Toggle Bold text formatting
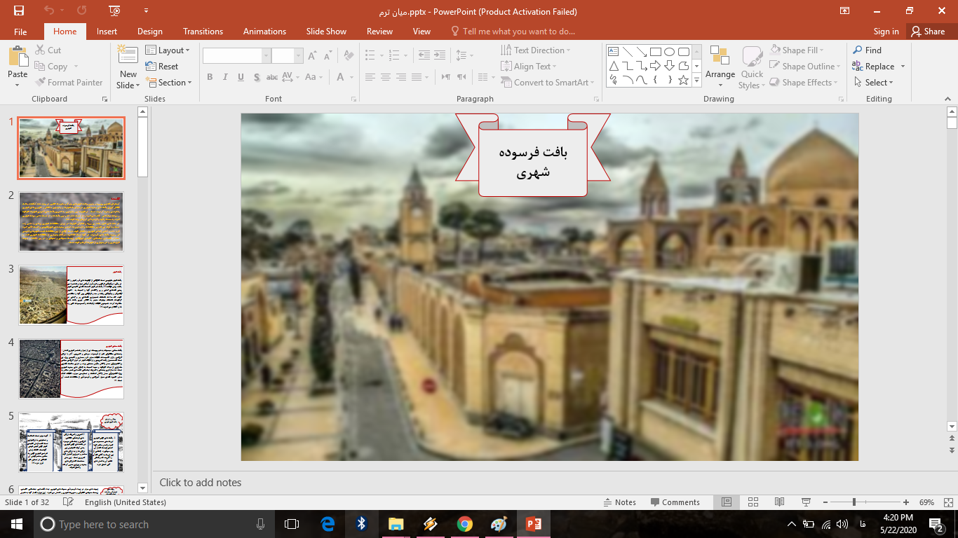The width and height of the screenshot is (958, 538). 210,77
